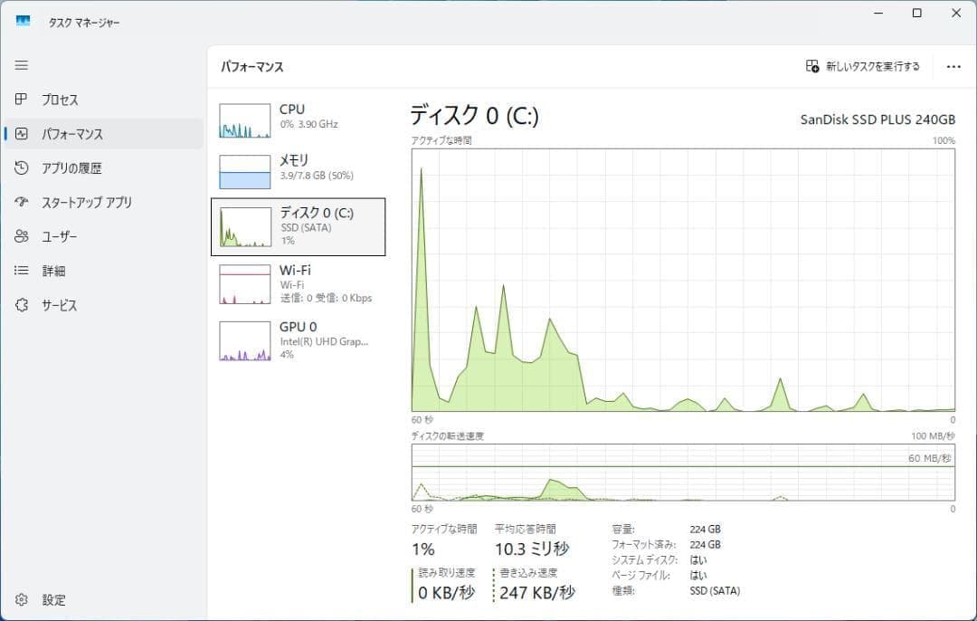This screenshot has height=621, width=977.
Task: Open the Task Manager app menu icon
Action: click(23, 20)
